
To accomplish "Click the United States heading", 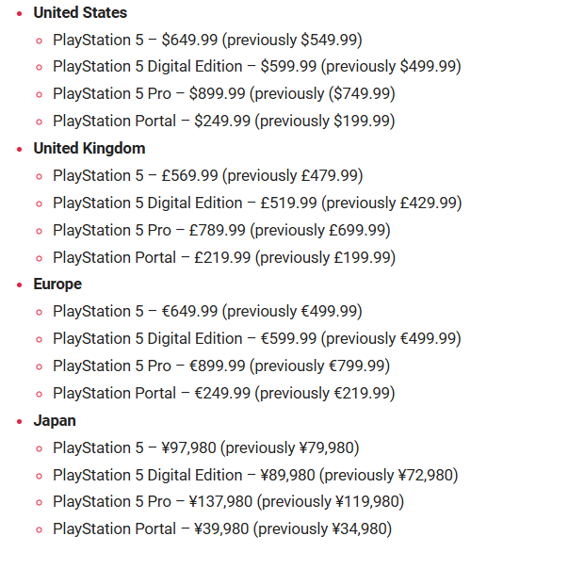I will (x=80, y=12).
